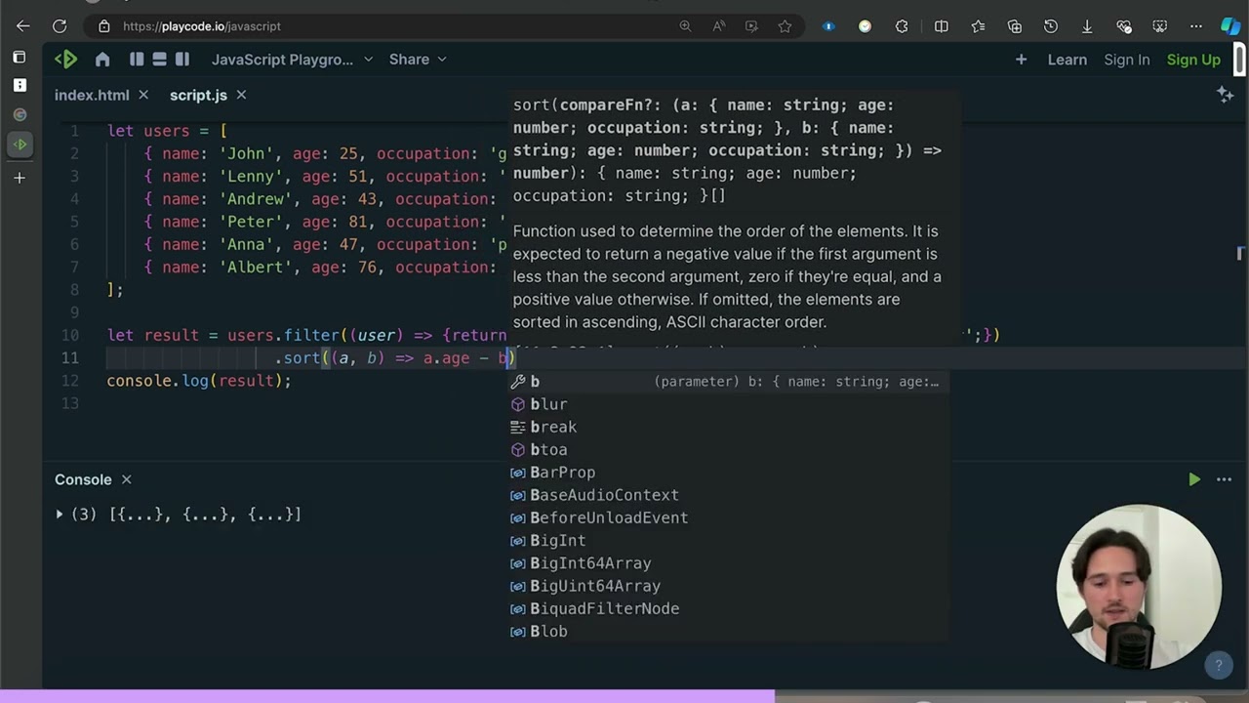Expand the (3) array console output

(60, 514)
